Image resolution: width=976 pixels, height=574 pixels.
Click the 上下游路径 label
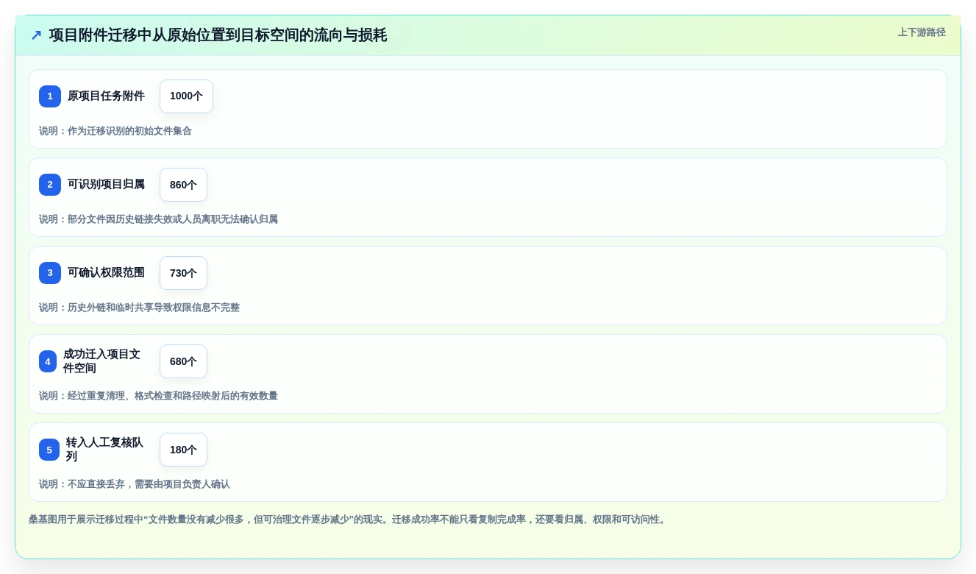[922, 32]
